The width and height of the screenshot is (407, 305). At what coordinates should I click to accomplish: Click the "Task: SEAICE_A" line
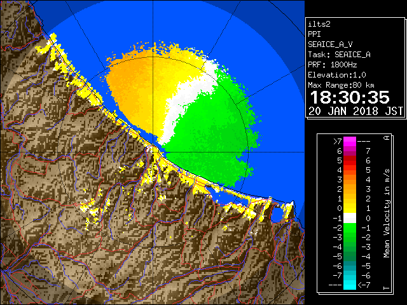point(339,55)
